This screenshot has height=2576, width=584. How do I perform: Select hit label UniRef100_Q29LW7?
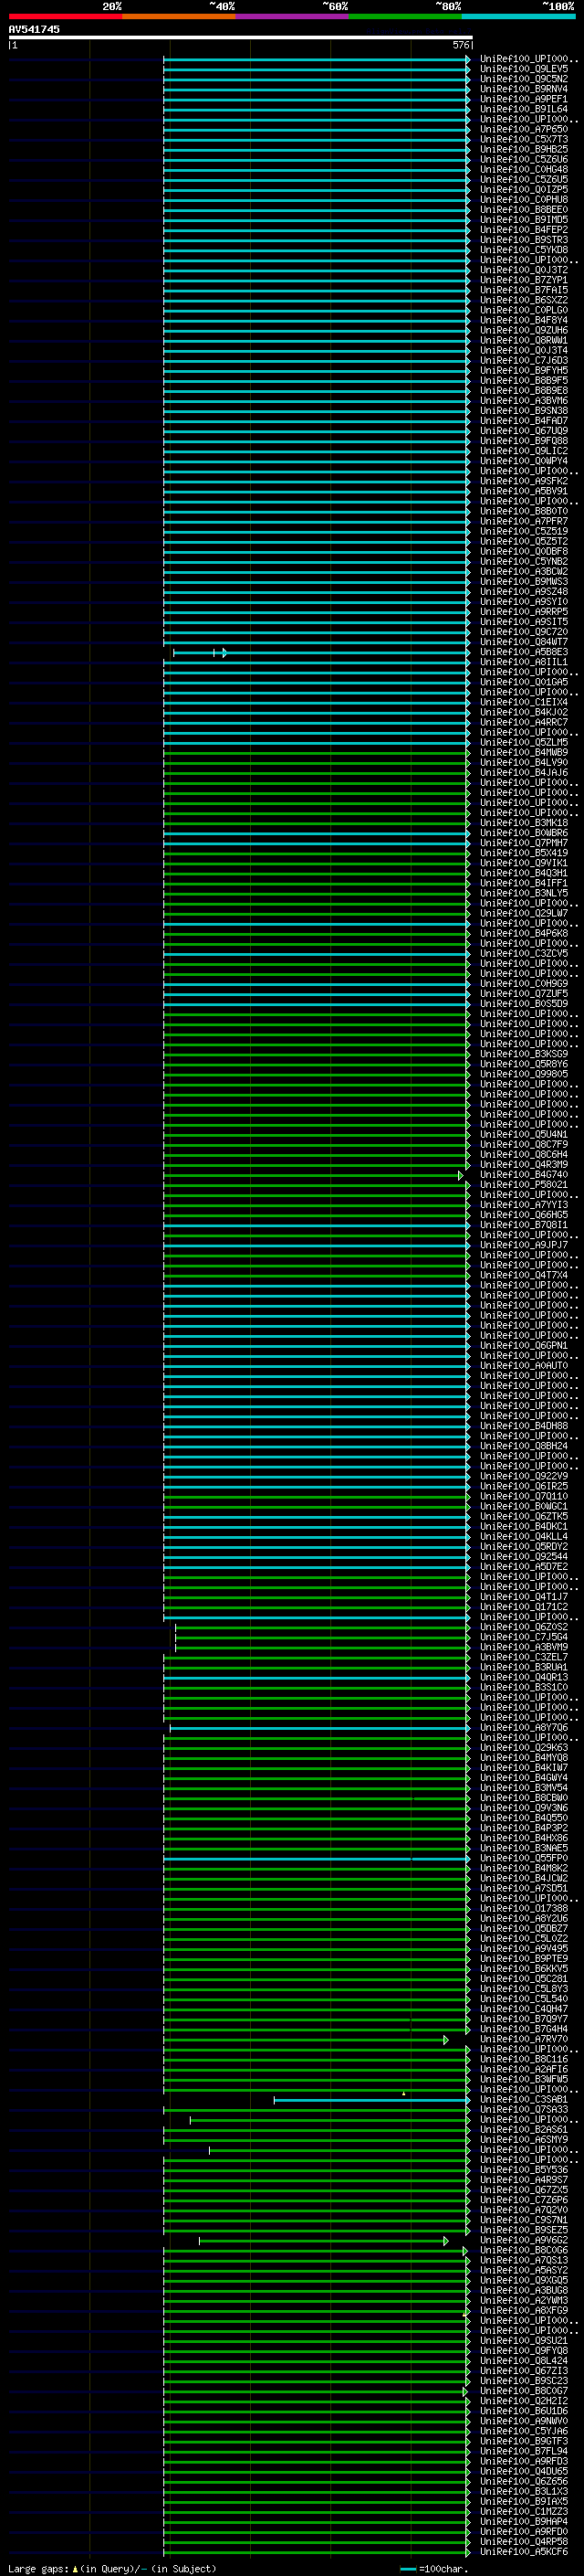point(524,913)
